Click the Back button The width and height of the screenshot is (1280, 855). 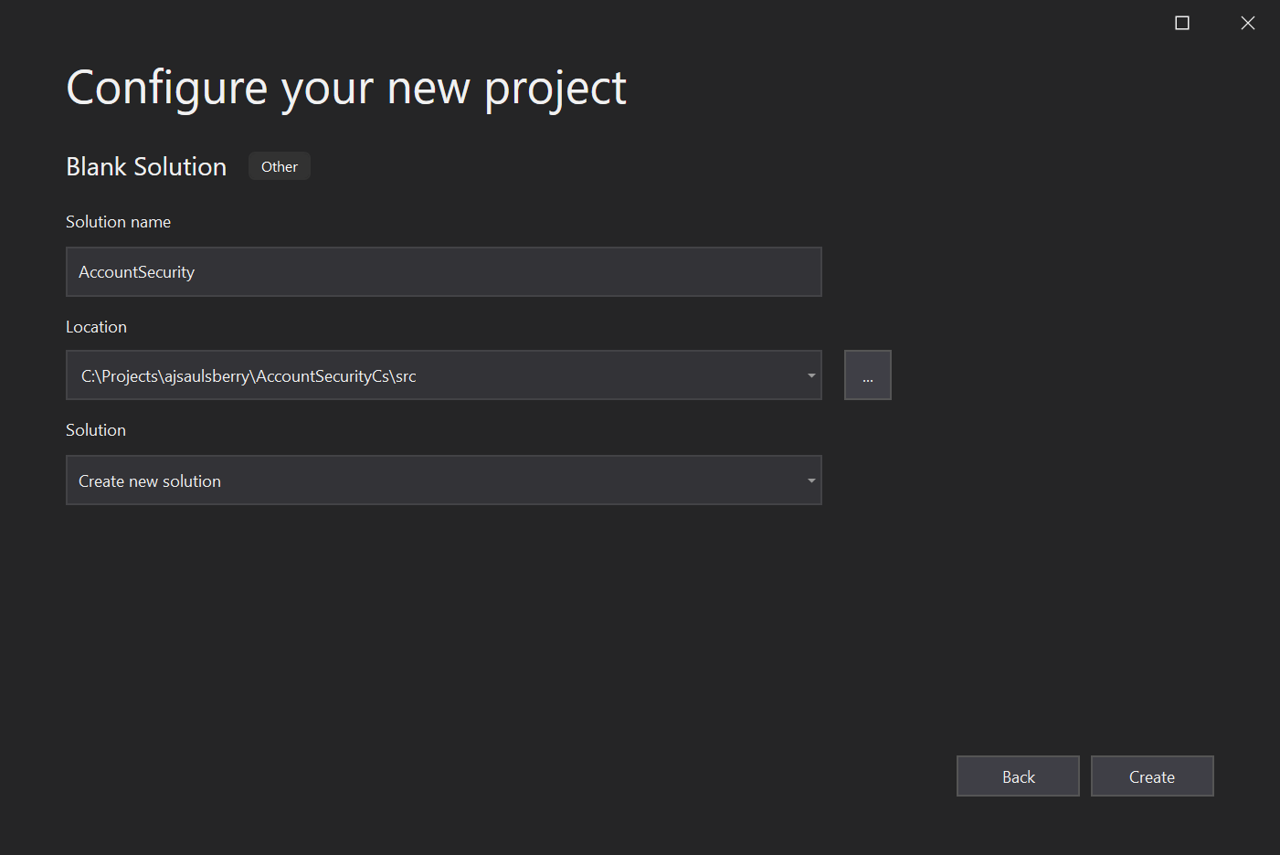[1018, 776]
